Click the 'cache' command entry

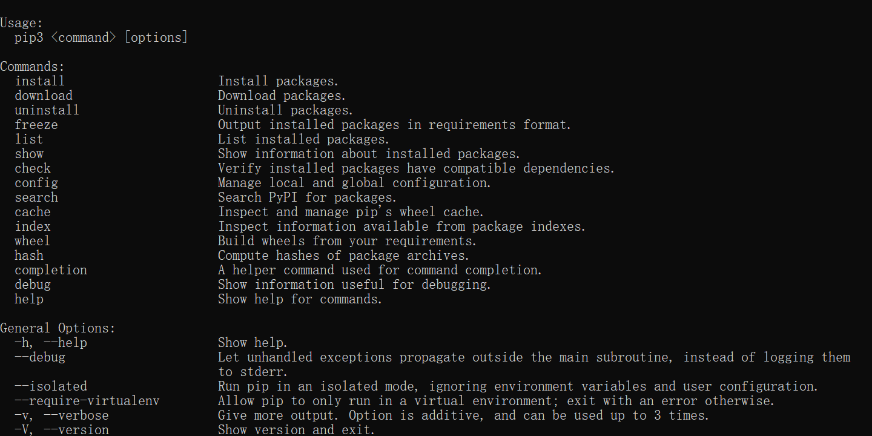point(33,212)
